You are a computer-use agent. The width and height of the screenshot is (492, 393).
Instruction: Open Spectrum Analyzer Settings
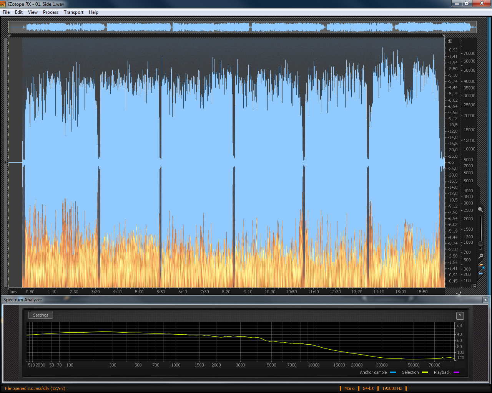tap(40, 315)
